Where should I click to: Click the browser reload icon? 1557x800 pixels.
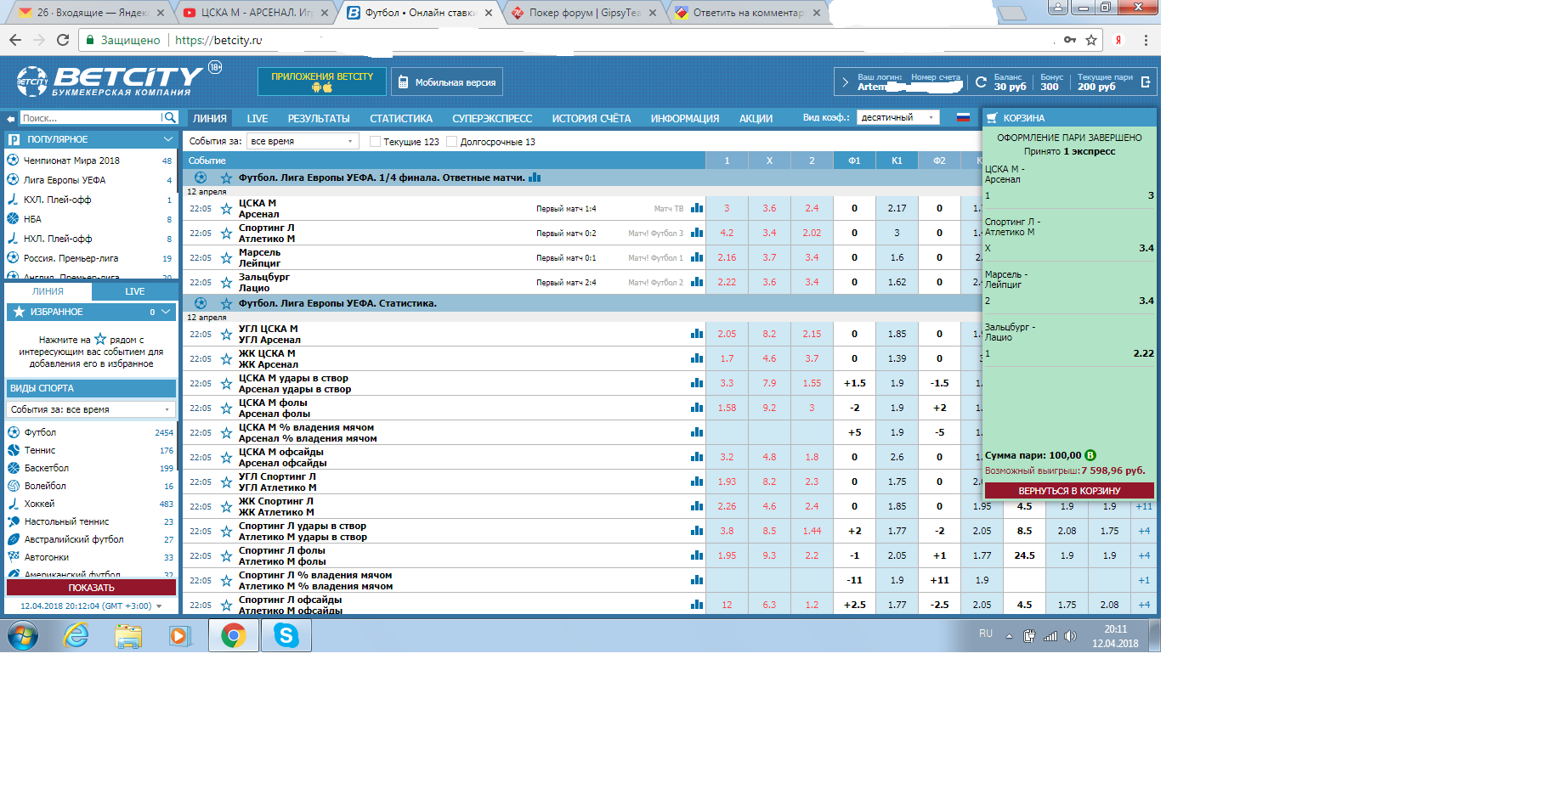(x=63, y=40)
